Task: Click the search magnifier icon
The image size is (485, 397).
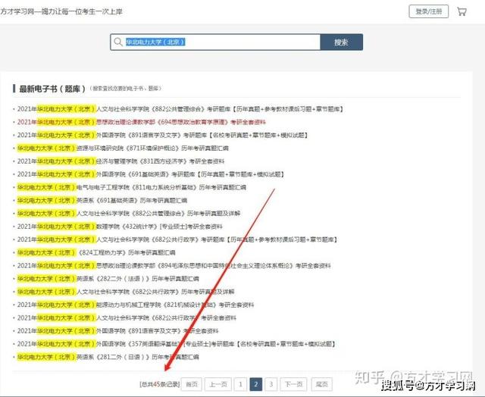Action: tap(118, 42)
